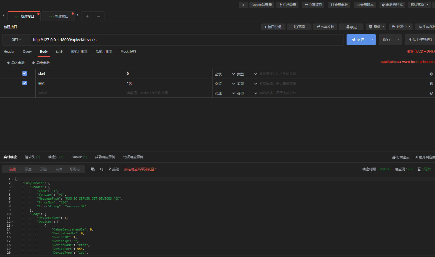435x257 pixels.
Task: Open the 响应头 response headers tab
Action: pyautogui.click(x=56, y=157)
